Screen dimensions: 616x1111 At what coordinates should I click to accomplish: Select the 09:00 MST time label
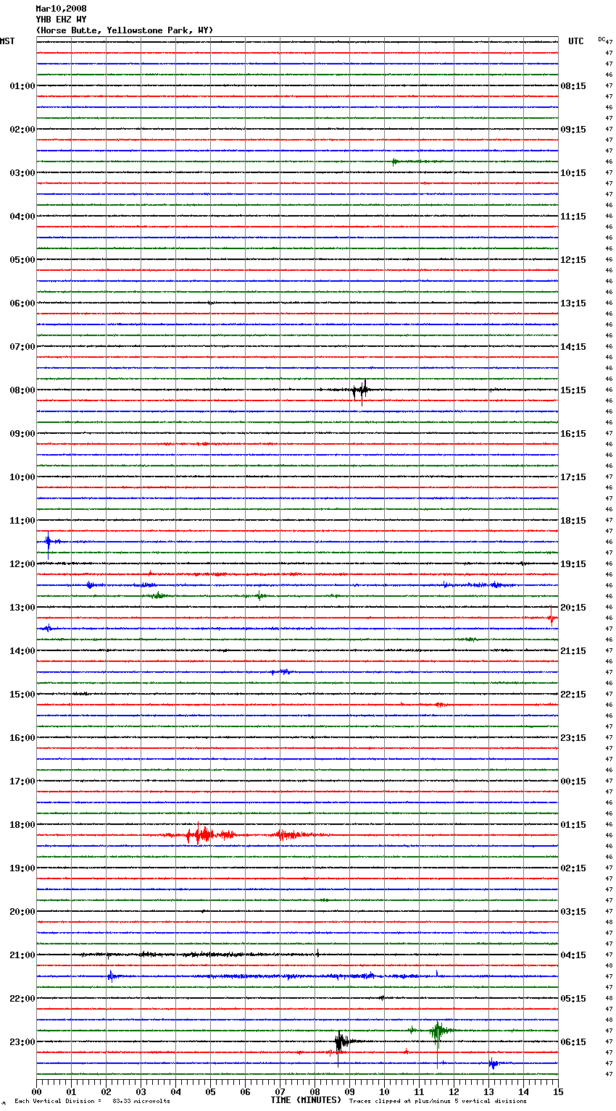click(x=22, y=434)
